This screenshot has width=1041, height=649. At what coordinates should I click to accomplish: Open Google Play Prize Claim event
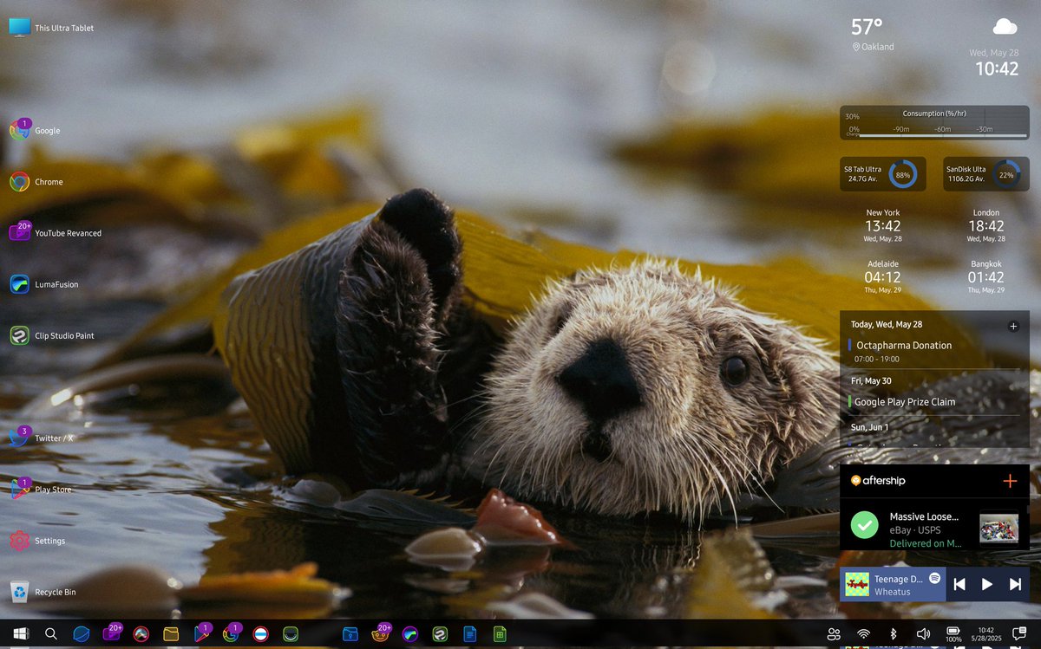934,402
